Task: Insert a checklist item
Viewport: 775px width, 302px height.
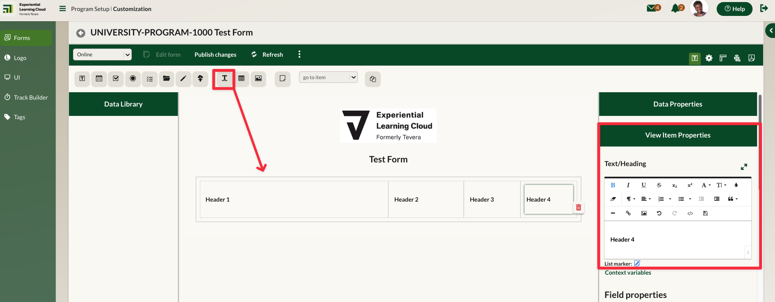Action: [150, 78]
